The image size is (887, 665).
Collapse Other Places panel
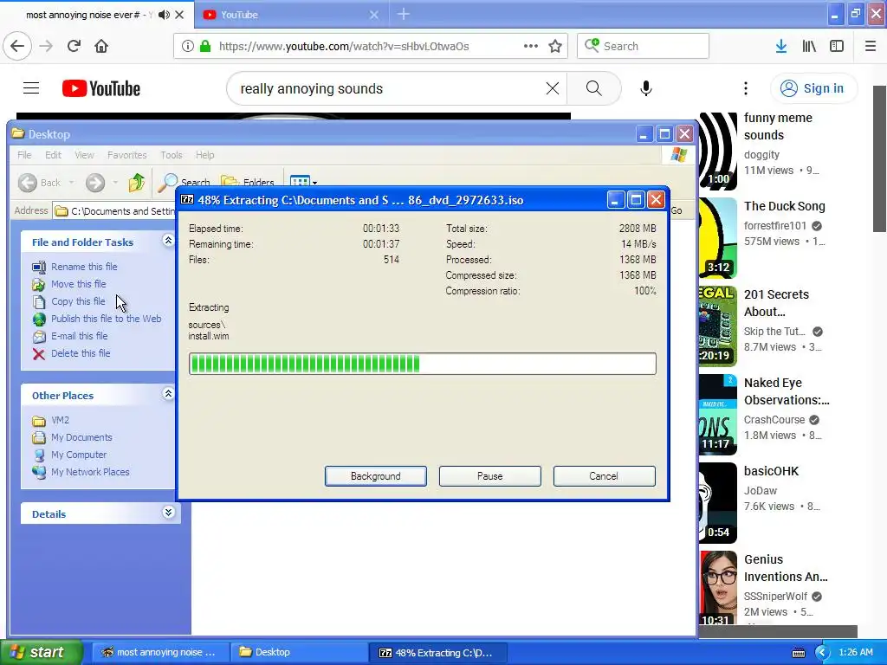click(x=168, y=394)
